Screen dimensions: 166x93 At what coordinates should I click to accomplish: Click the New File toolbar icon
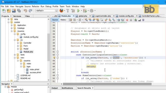[x=4, y=11]
